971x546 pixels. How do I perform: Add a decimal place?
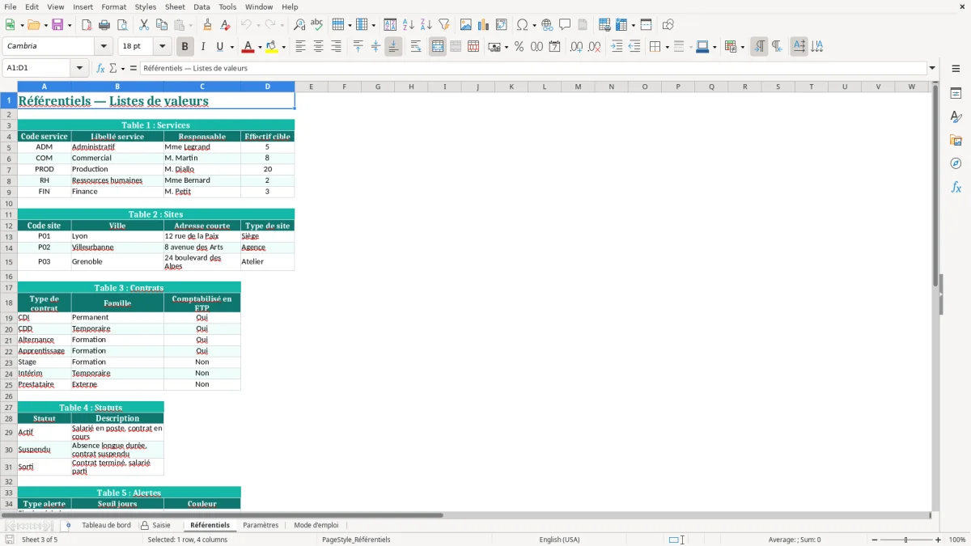tap(576, 47)
